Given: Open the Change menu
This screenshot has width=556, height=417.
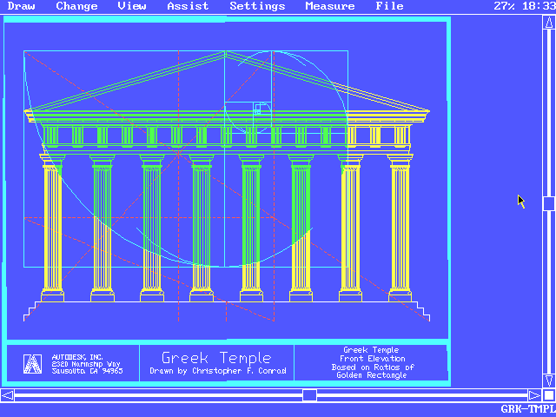Looking at the screenshot, I should 77,6.
